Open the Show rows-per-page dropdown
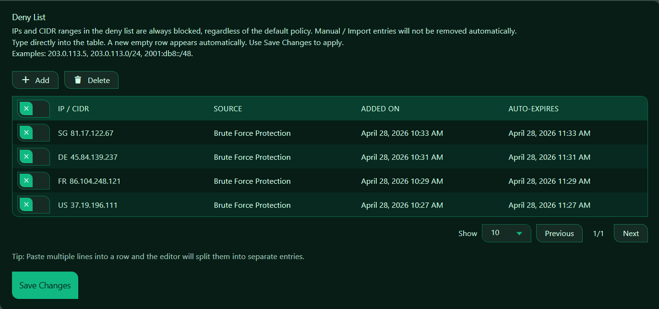The image size is (659, 309). (x=506, y=233)
